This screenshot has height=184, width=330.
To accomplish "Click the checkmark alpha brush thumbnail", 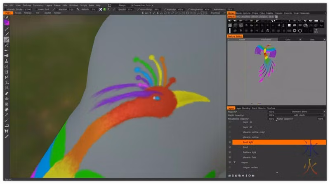I will (257, 21).
